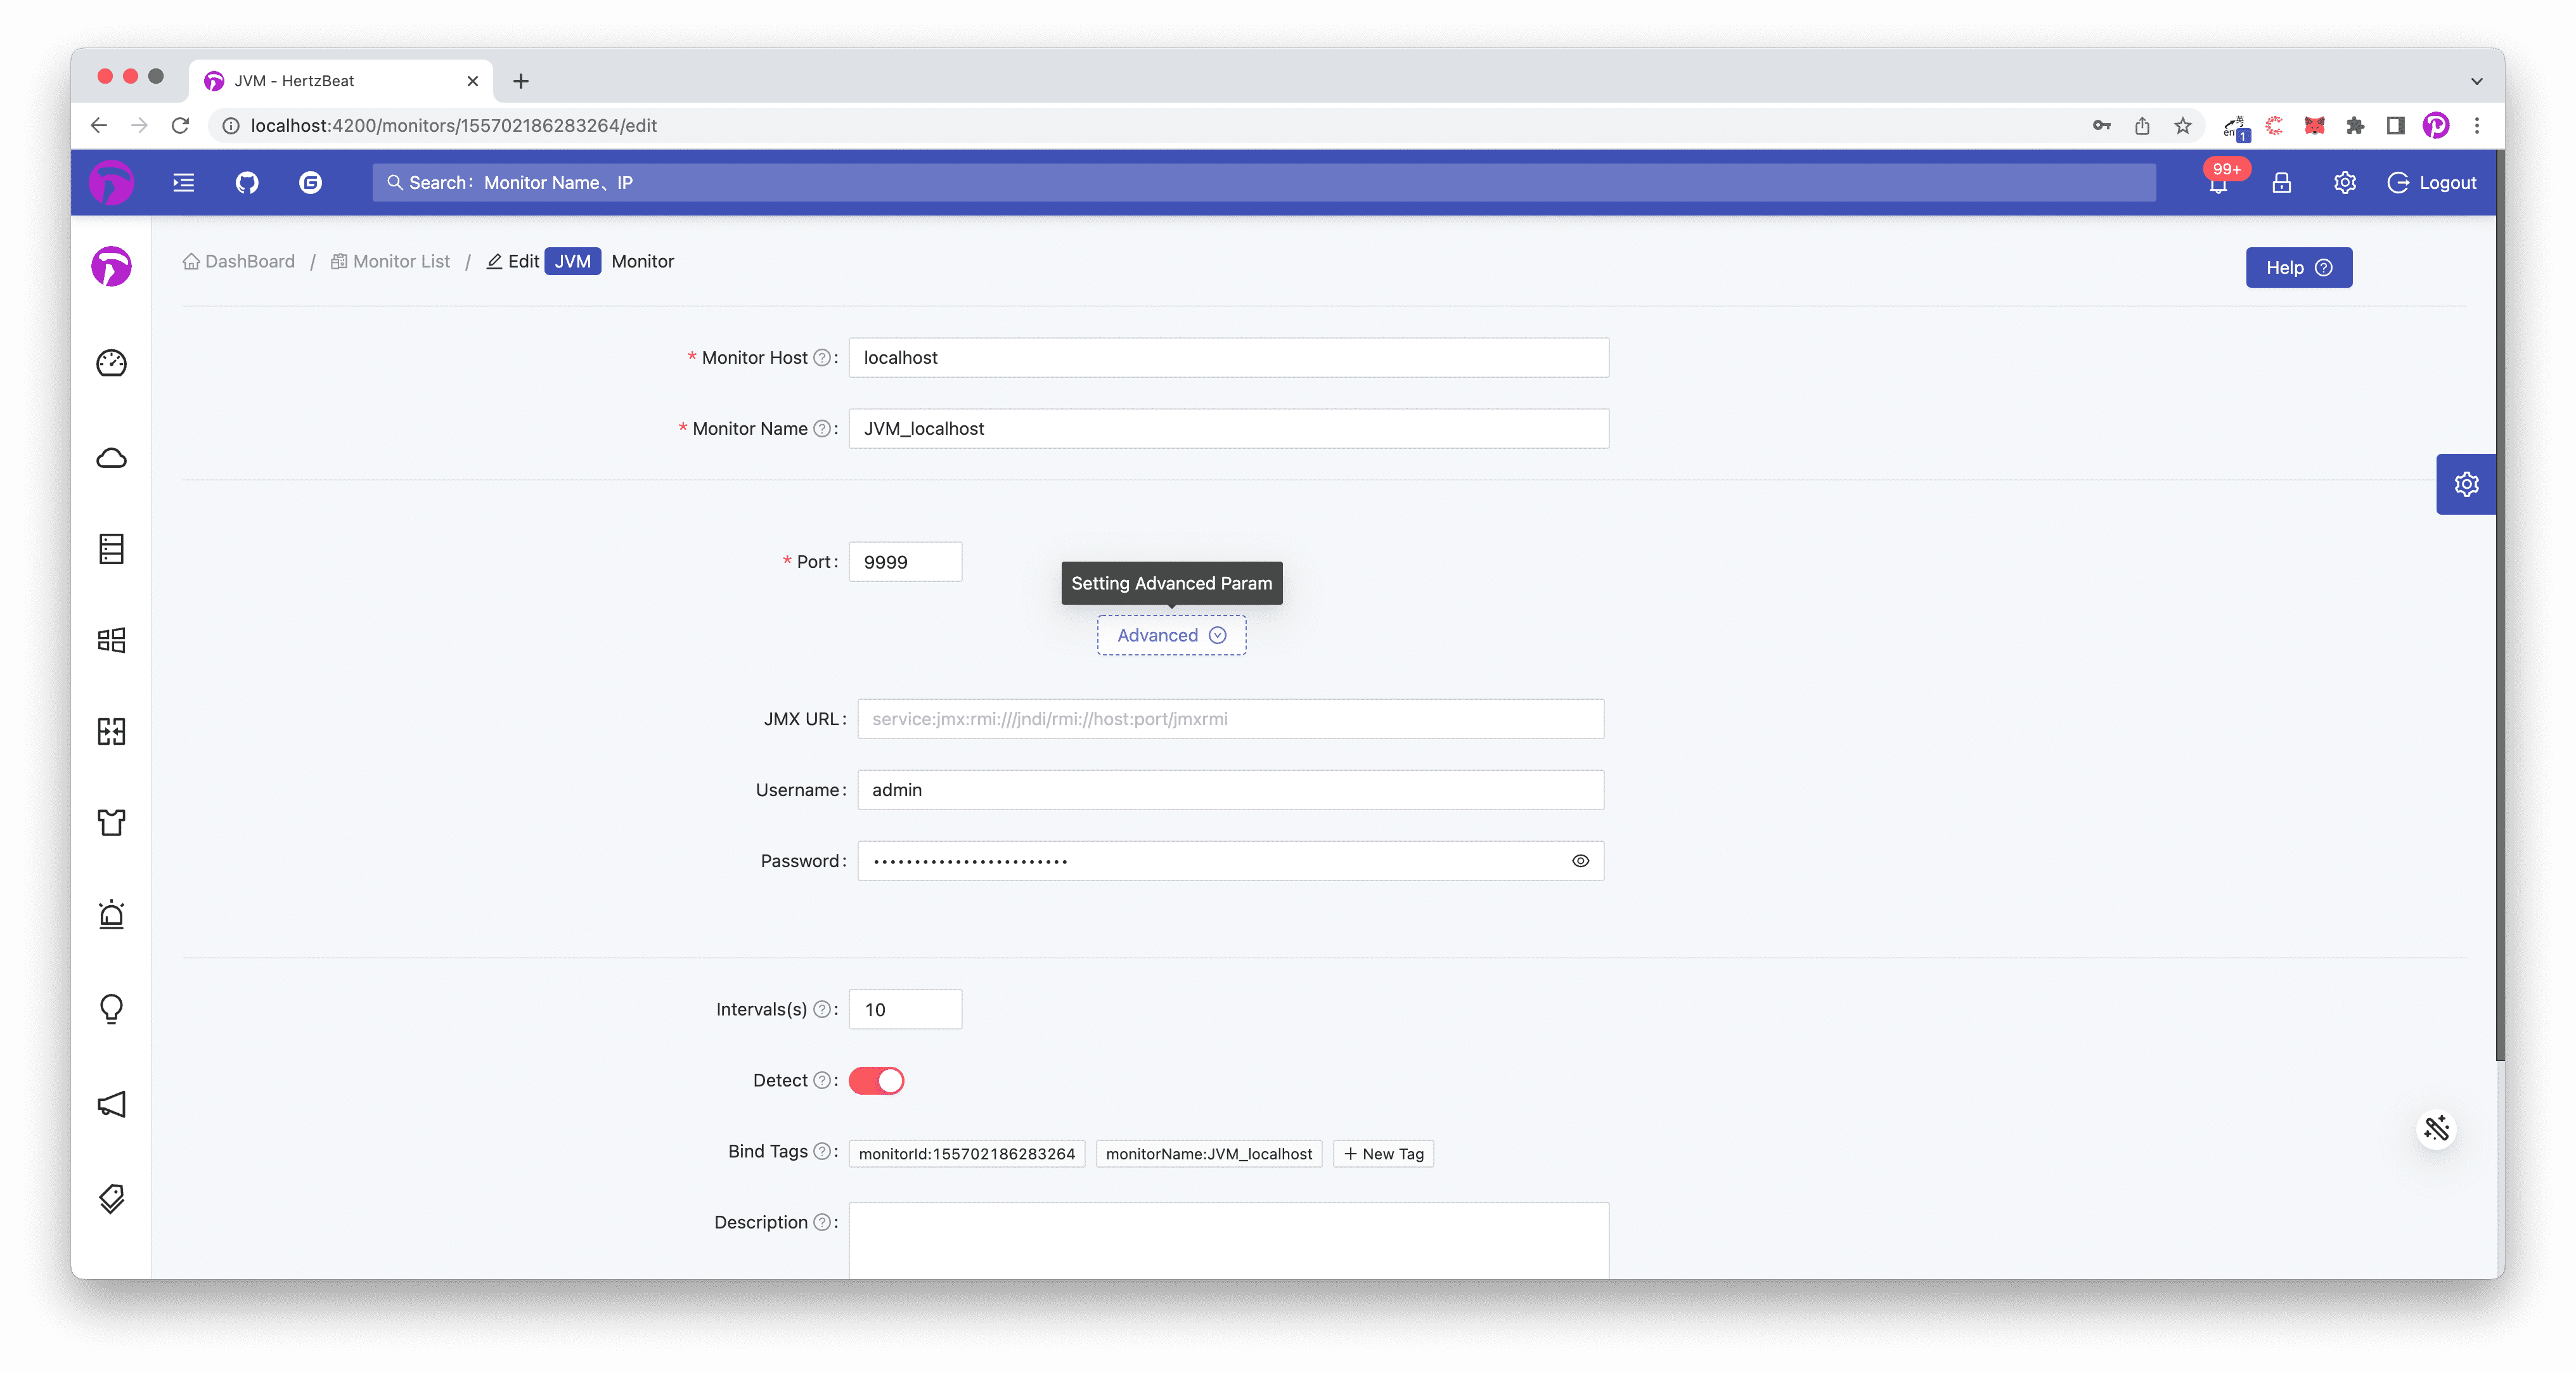Reload the page with refresh icon
The width and height of the screenshot is (2576, 1373).
180,125
